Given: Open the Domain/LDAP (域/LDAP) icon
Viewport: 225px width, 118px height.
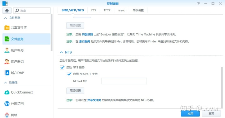Looking at the screenshot, I should point(7,73).
